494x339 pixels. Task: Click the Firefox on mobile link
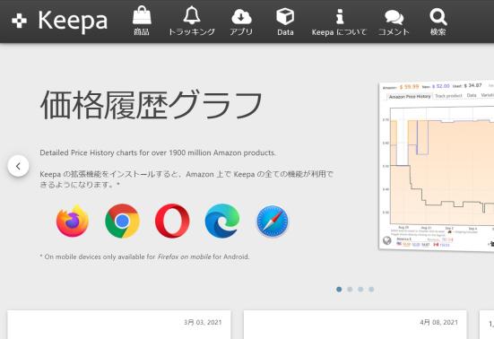[185, 256]
